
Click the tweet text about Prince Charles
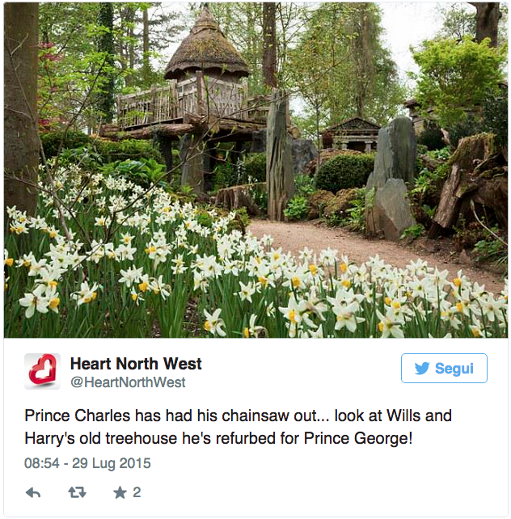pyautogui.click(x=238, y=426)
